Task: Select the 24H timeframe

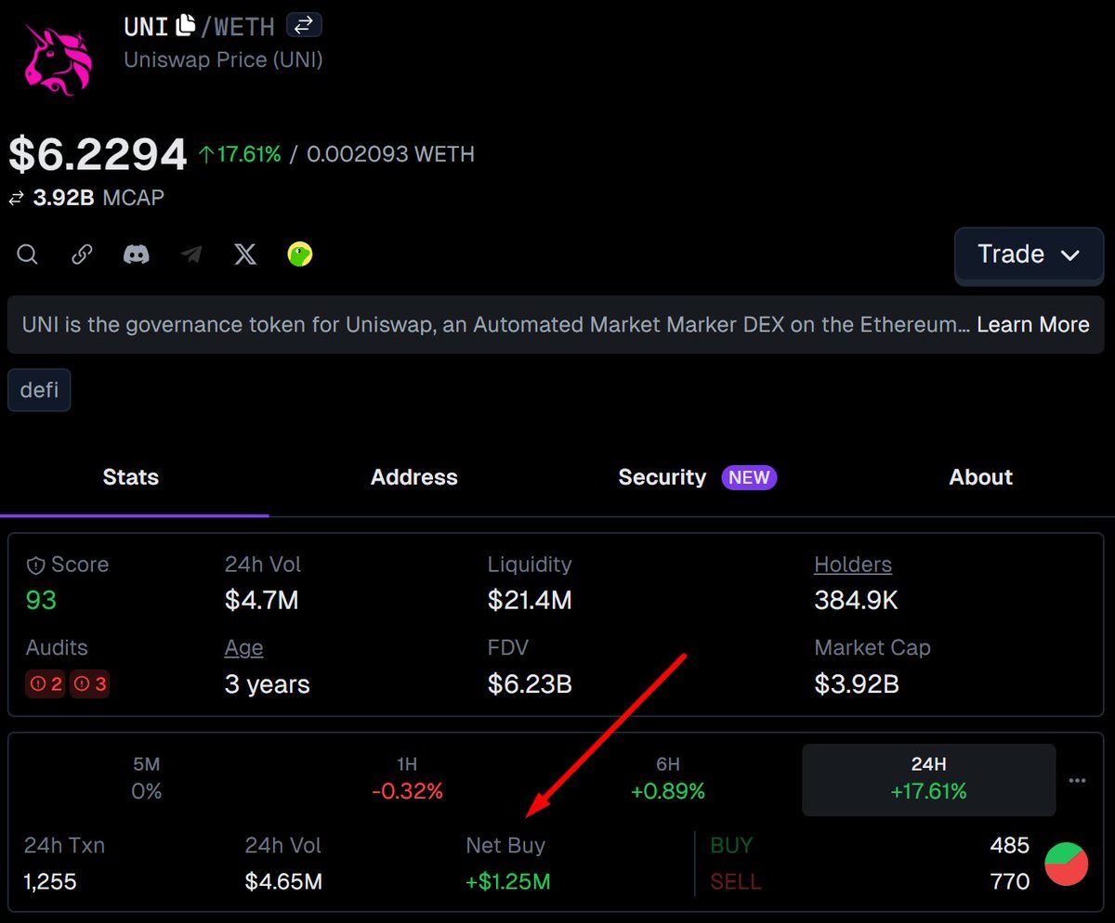Action: click(929, 779)
